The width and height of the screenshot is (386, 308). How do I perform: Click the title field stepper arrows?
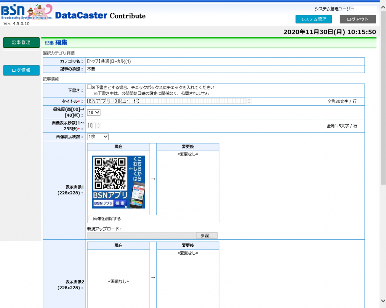click(x=249, y=101)
